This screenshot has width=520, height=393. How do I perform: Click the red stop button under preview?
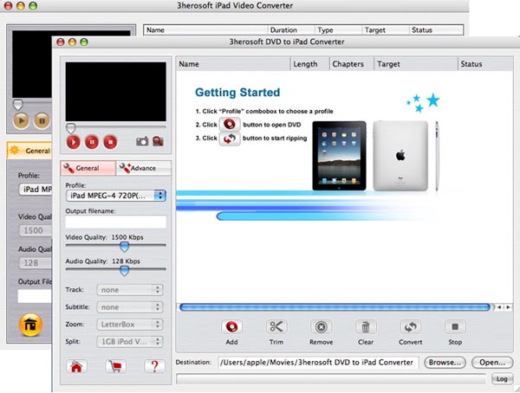110,142
